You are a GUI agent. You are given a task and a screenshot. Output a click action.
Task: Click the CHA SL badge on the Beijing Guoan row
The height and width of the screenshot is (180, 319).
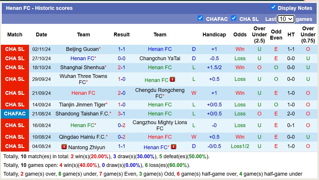pos(15,49)
